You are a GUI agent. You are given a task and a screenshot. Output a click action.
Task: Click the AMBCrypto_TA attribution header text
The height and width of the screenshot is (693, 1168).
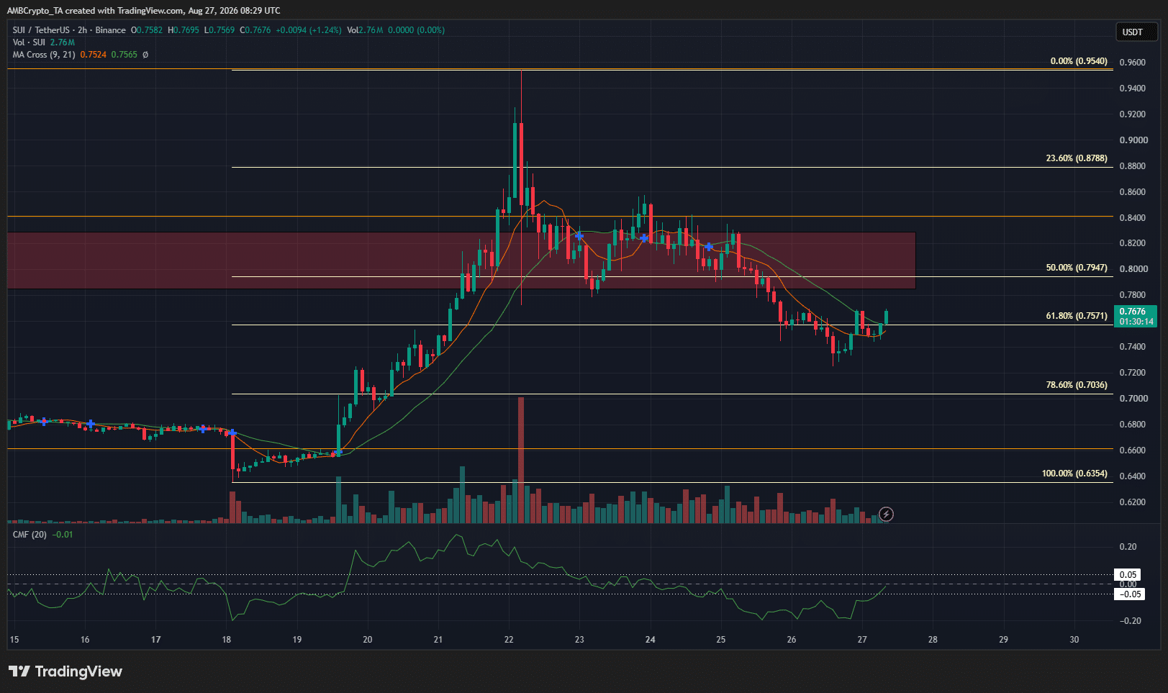click(145, 11)
